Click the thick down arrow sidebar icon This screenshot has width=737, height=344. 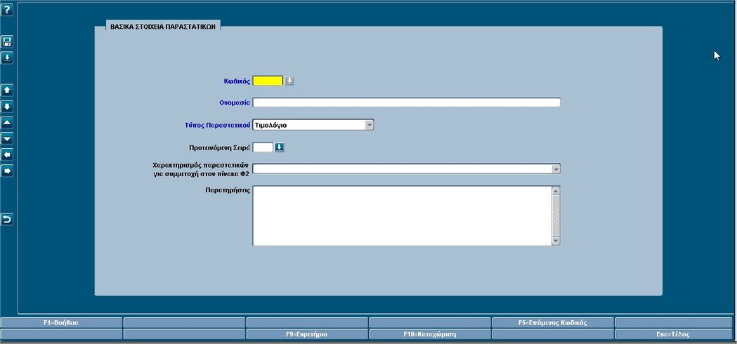click(8, 107)
